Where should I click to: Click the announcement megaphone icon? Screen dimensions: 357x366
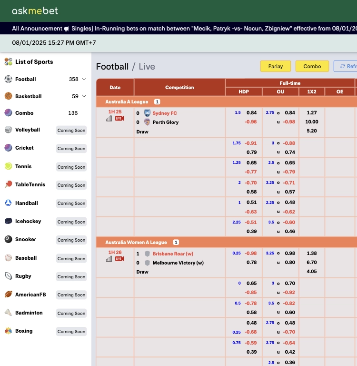(x=67, y=29)
